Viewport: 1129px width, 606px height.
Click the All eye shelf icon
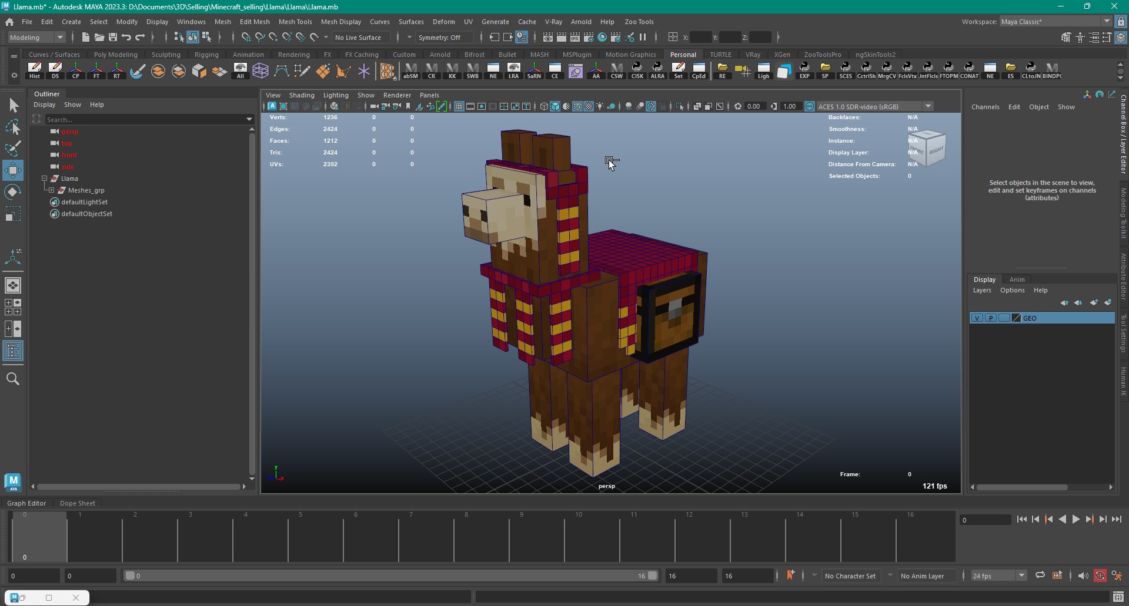click(240, 70)
